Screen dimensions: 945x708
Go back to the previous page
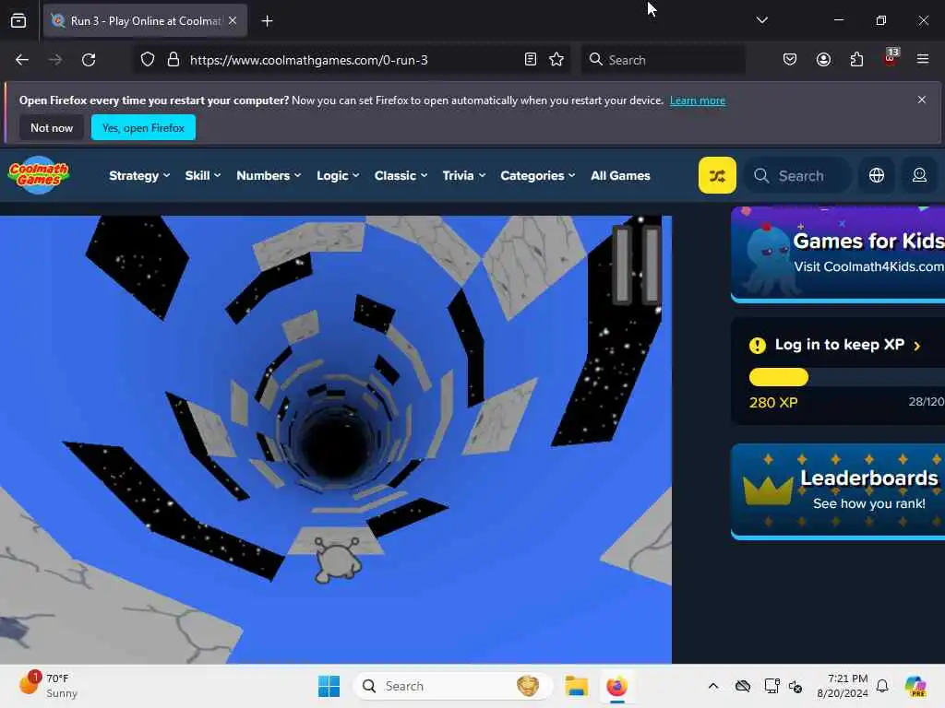point(22,60)
